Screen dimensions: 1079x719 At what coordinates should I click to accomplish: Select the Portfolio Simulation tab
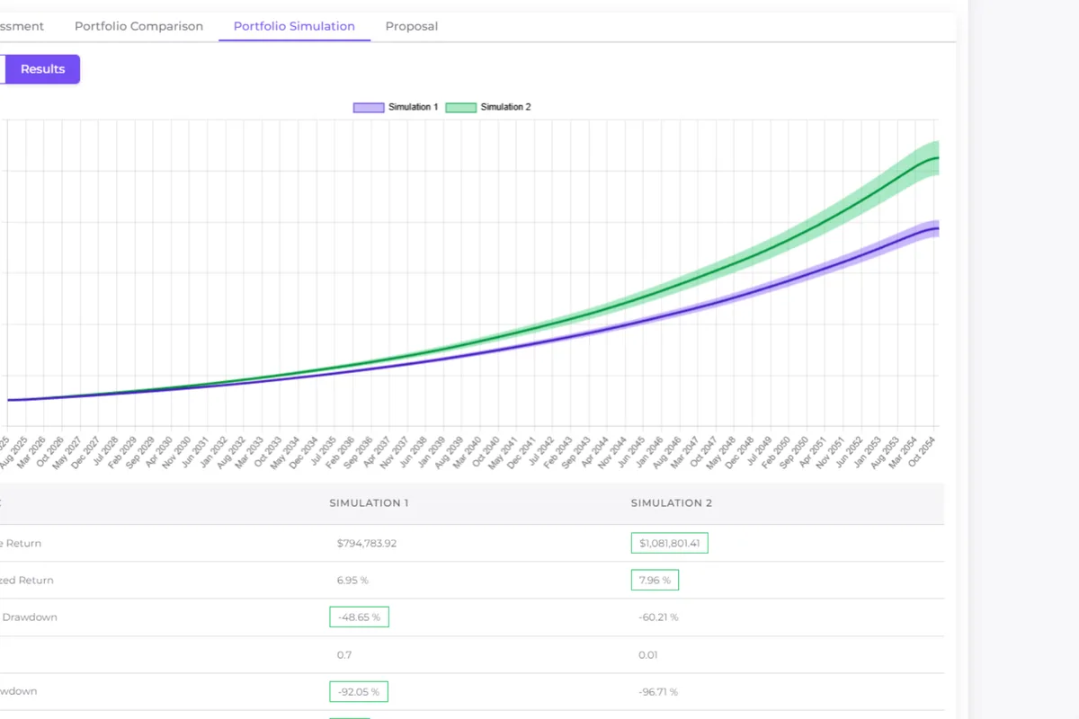[294, 26]
